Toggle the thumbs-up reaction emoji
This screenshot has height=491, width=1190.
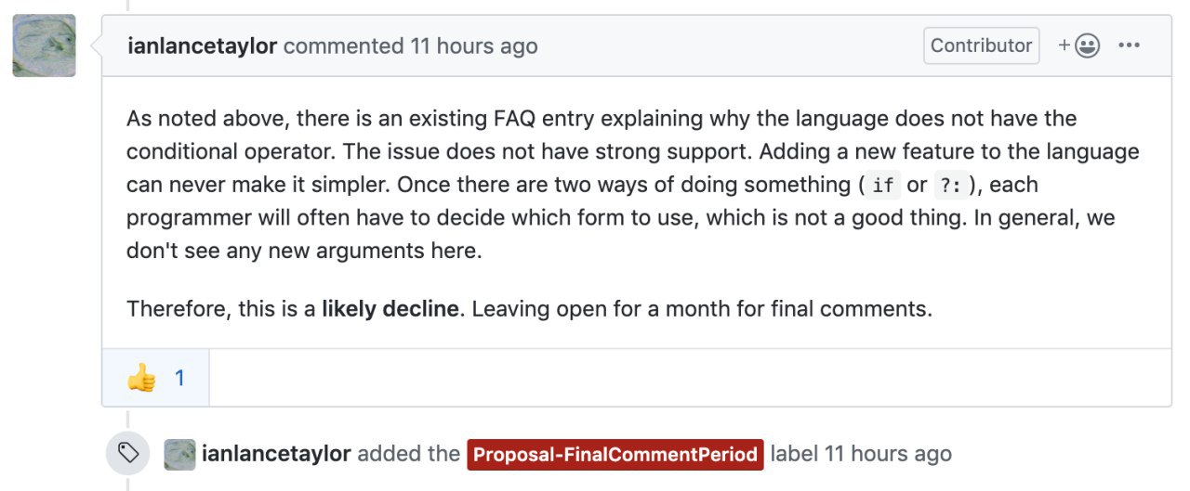[x=141, y=378]
